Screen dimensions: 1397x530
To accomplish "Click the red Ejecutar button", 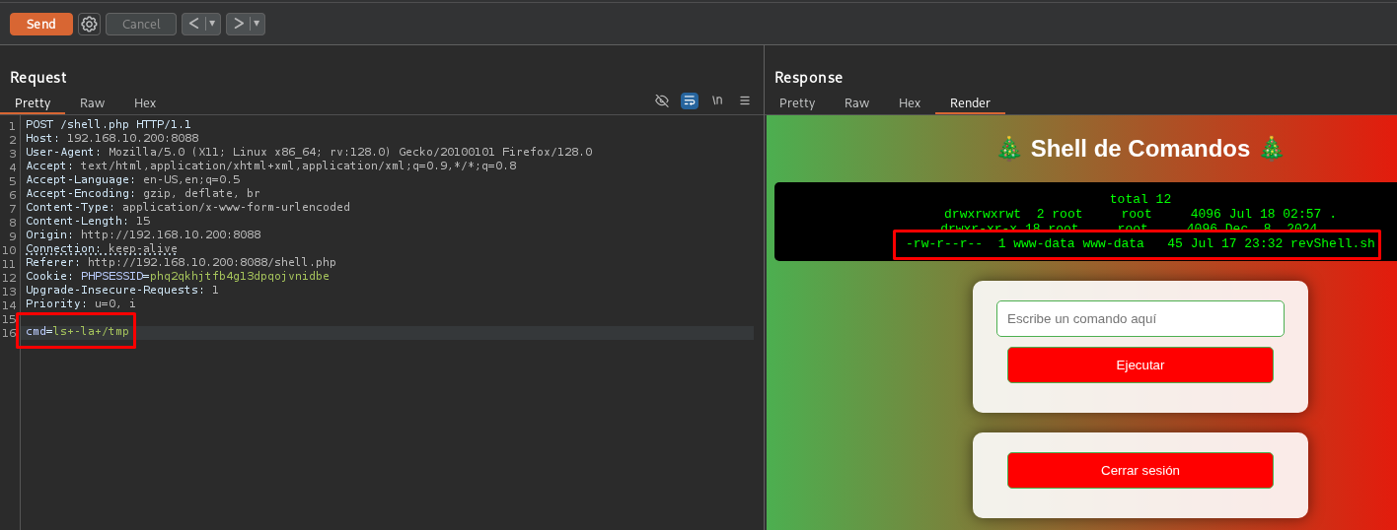I will pyautogui.click(x=1140, y=364).
